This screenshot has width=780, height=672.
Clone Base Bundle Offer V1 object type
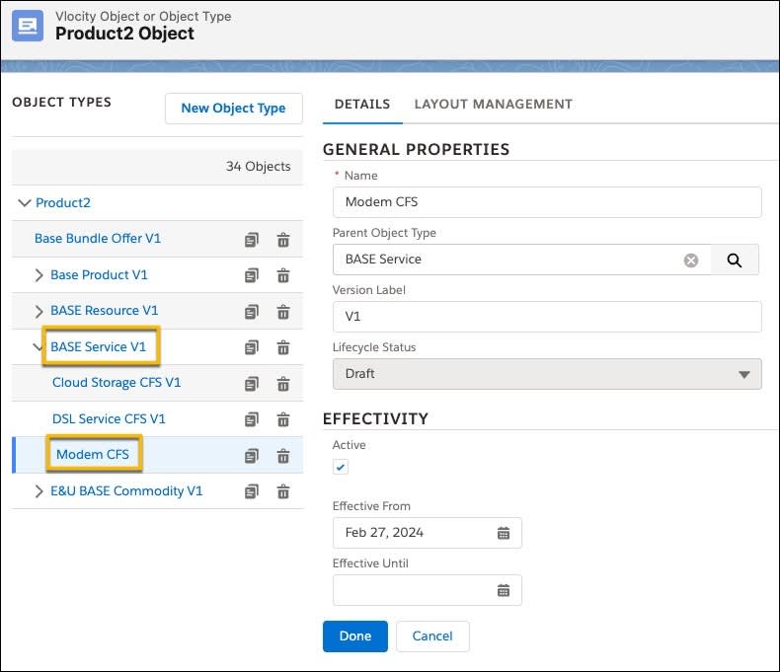pyautogui.click(x=252, y=240)
